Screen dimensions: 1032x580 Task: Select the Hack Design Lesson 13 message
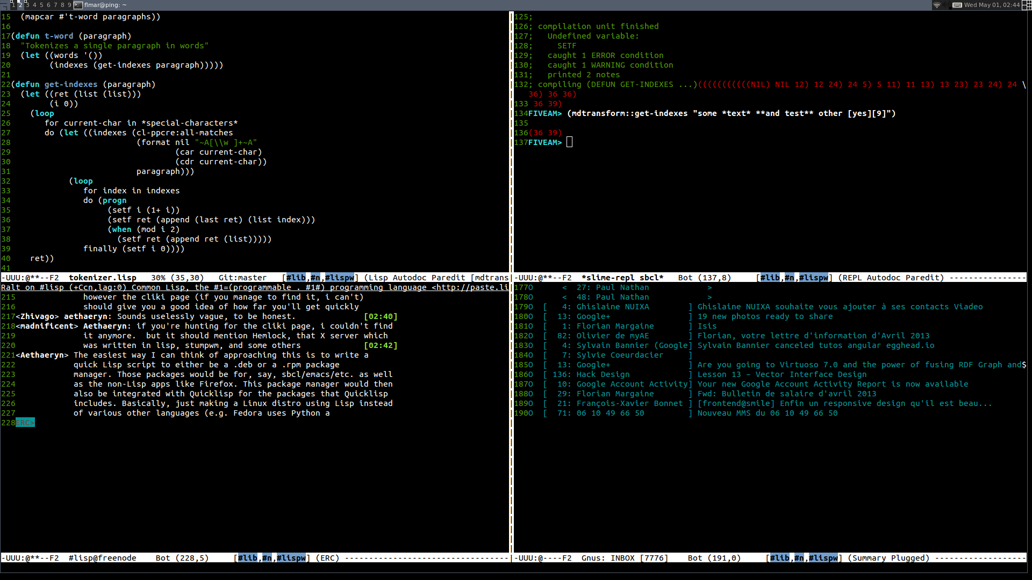tap(704, 374)
